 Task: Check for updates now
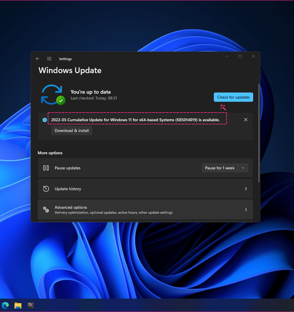pos(233,97)
